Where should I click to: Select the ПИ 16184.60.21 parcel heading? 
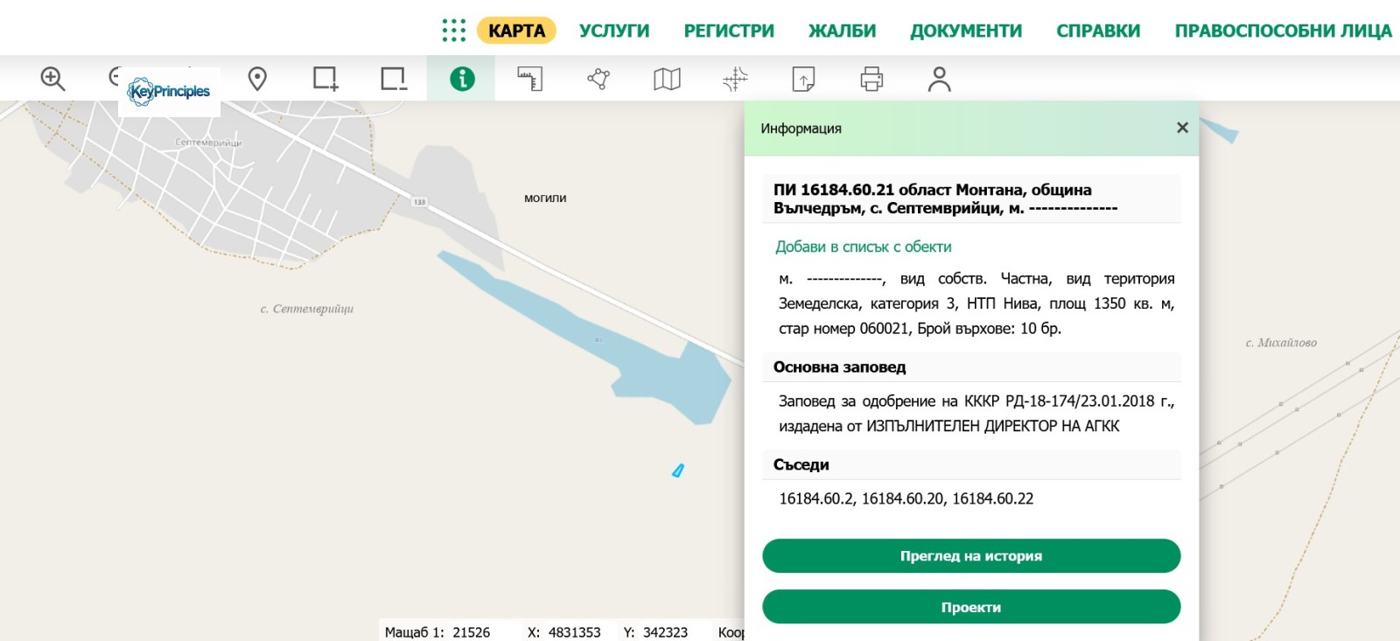pyautogui.click(x=971, y=199)
